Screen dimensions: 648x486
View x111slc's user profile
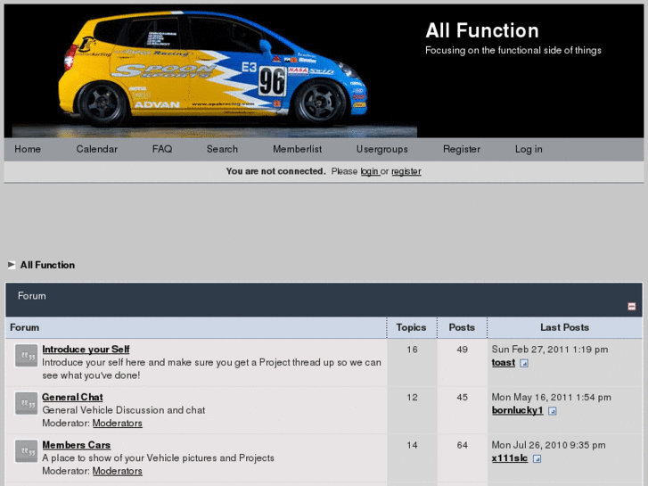[510, 458]
